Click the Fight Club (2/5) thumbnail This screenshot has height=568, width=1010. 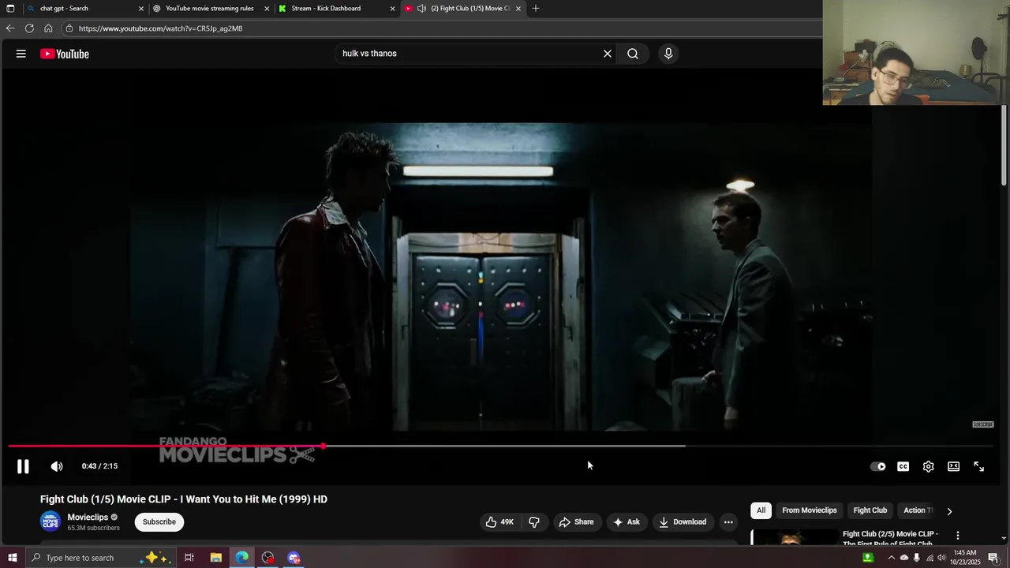[794, 537]
